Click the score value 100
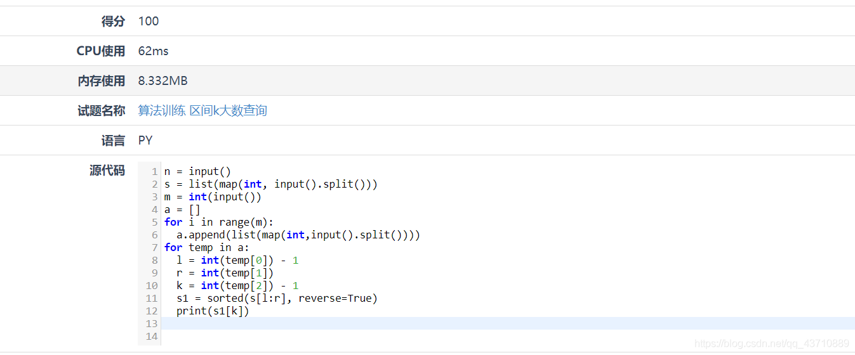 [149, 21]
